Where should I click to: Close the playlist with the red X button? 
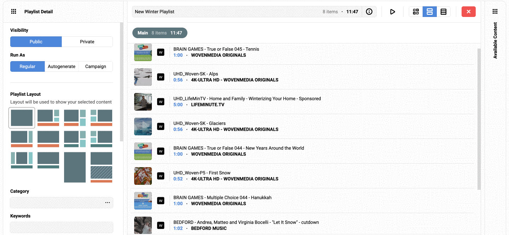pyautogui.click(x=469, y=12)
